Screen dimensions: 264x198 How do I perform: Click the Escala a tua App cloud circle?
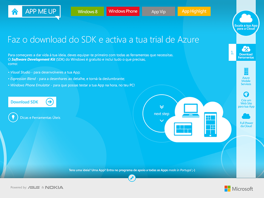(246, 23)
